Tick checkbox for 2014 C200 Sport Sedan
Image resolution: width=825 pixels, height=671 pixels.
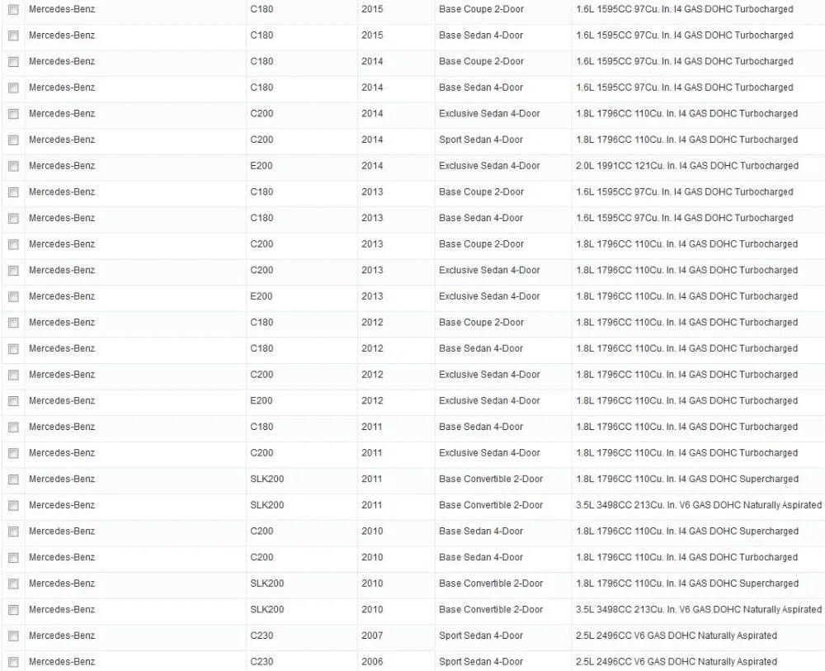(x=14, y=140)
